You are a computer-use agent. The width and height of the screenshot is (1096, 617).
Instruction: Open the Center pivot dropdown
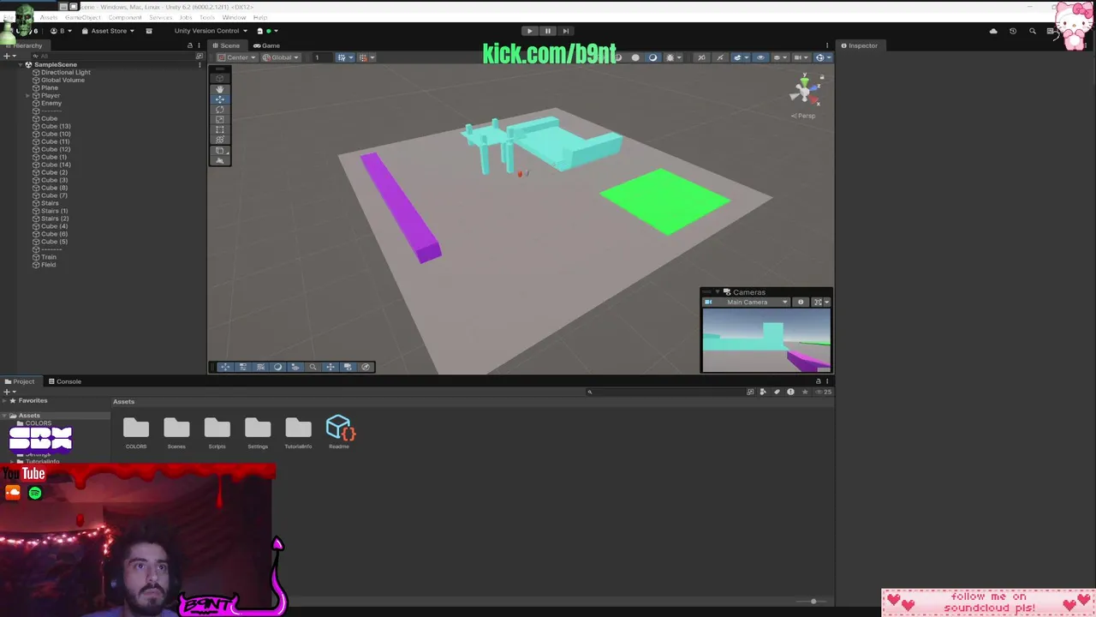click(236, 57)
